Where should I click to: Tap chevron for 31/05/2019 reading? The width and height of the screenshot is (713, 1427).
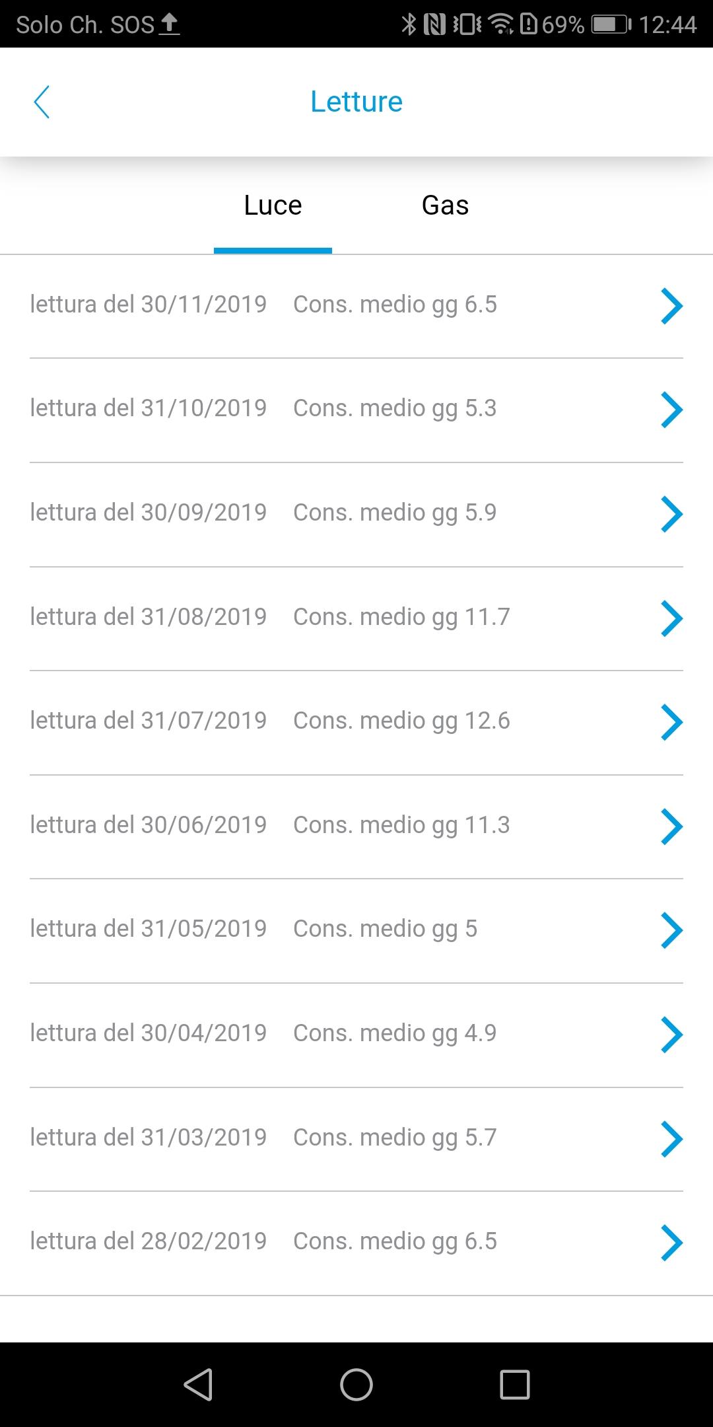tap(671, 930)
